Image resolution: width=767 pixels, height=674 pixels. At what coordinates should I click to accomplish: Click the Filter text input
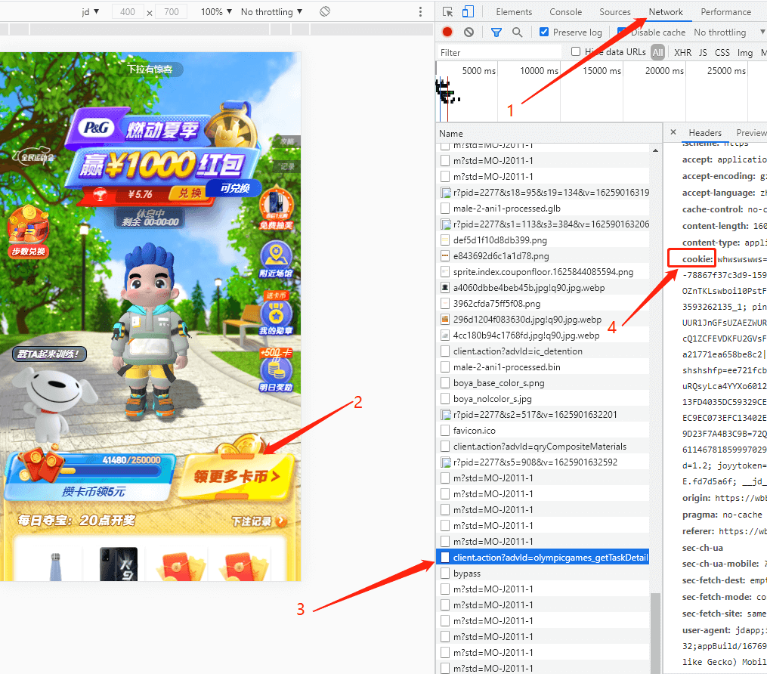[x=499, y=52]
